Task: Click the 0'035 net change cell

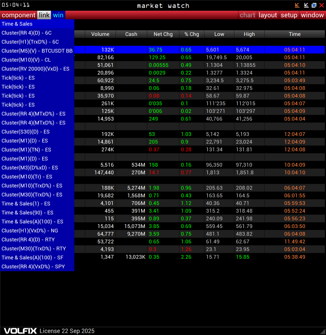Action: coord(163,104)
